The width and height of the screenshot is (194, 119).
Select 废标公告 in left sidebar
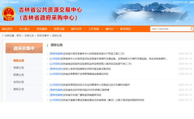point(19,89)
